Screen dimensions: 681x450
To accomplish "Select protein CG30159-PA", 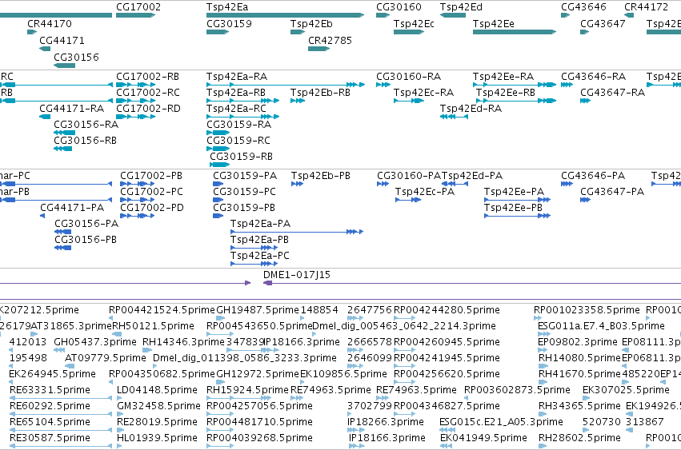I will 245,176.
